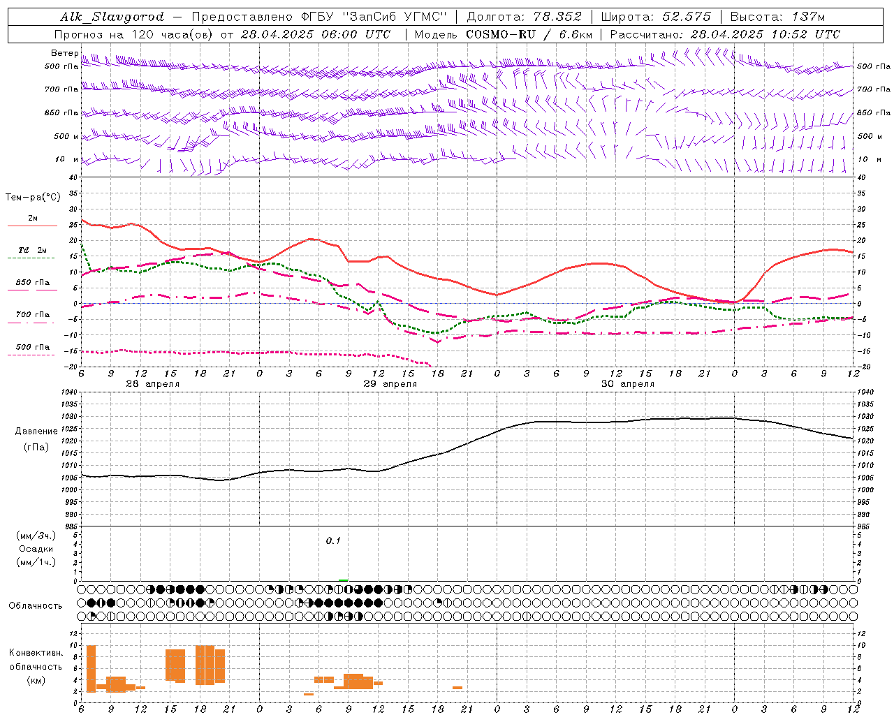The height and width of the screenshot is (715, 894).
Task: Click the latitude value 52.575
Action: (687, 17)
